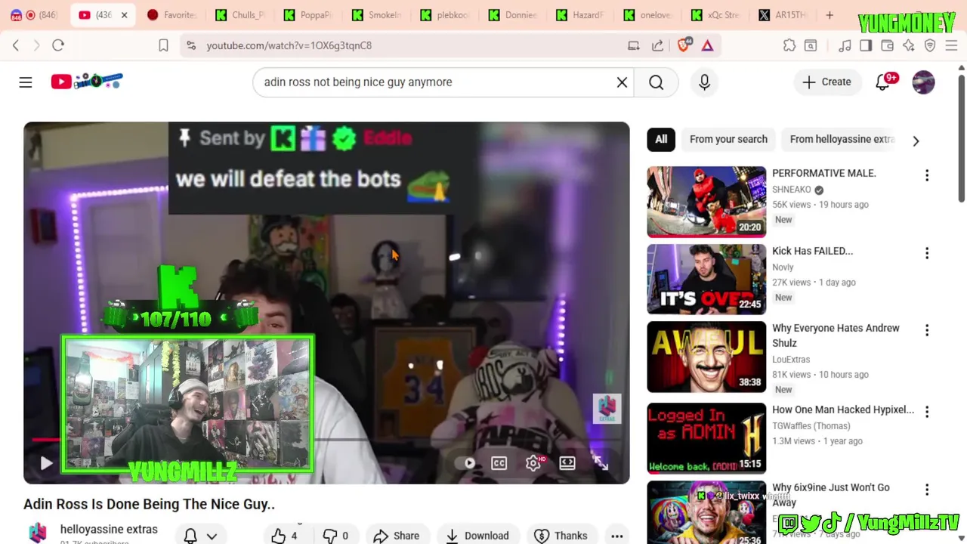967x544 pixels.
Task: Like the video
Action: tap(284, 536)
